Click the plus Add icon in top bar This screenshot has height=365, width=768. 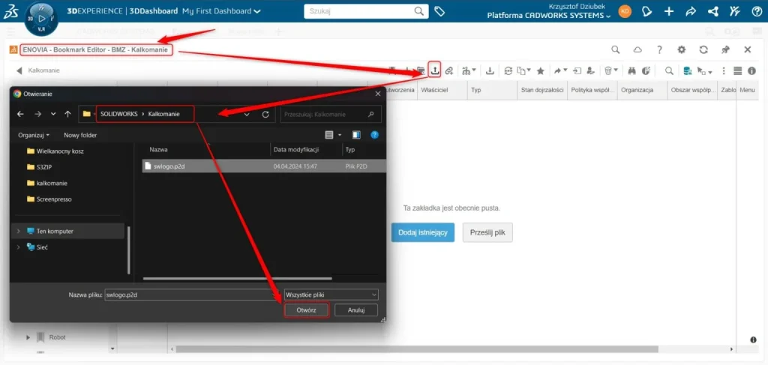pyautogui.click(x=669, y=11)
